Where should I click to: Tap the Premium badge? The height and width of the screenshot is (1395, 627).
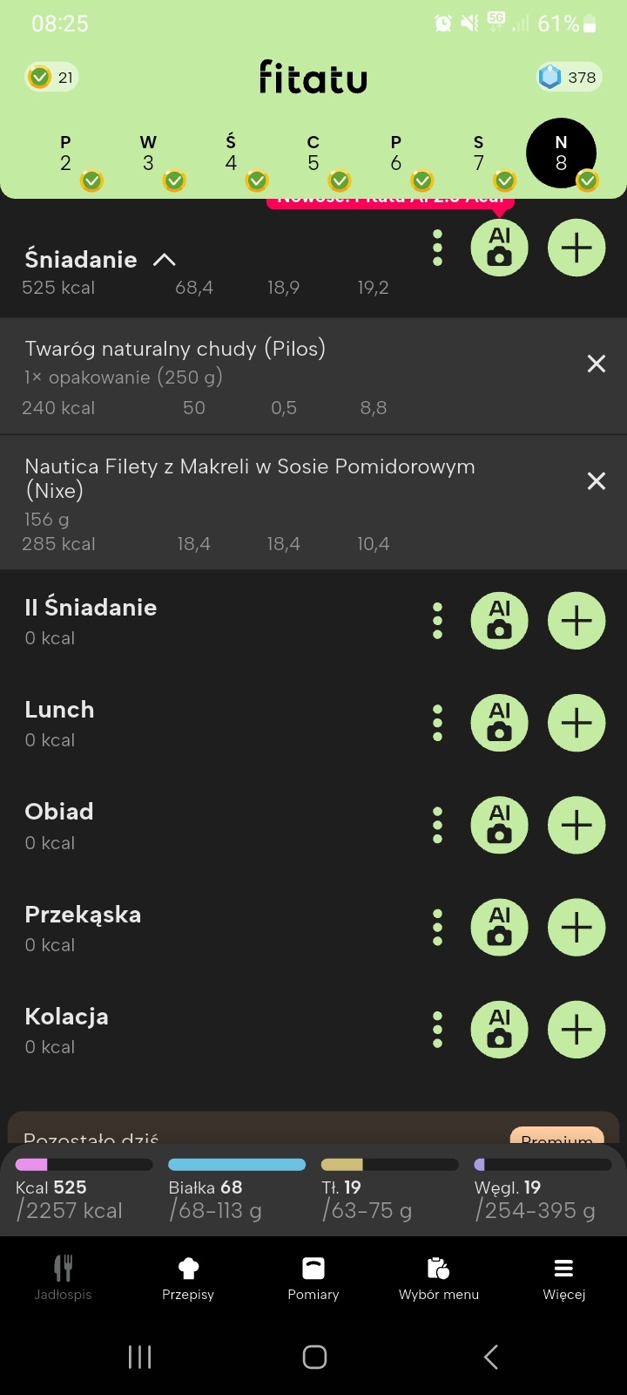pos(556,1137)
